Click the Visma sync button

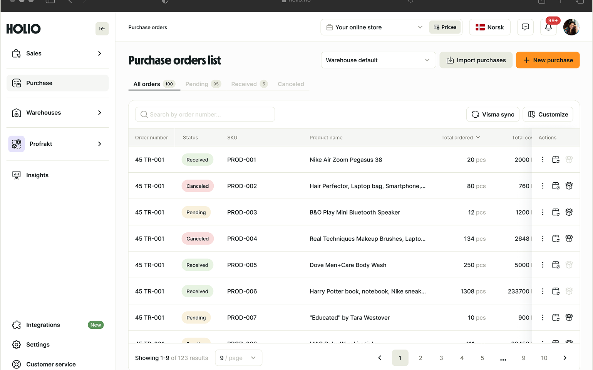tap(493, 115)
